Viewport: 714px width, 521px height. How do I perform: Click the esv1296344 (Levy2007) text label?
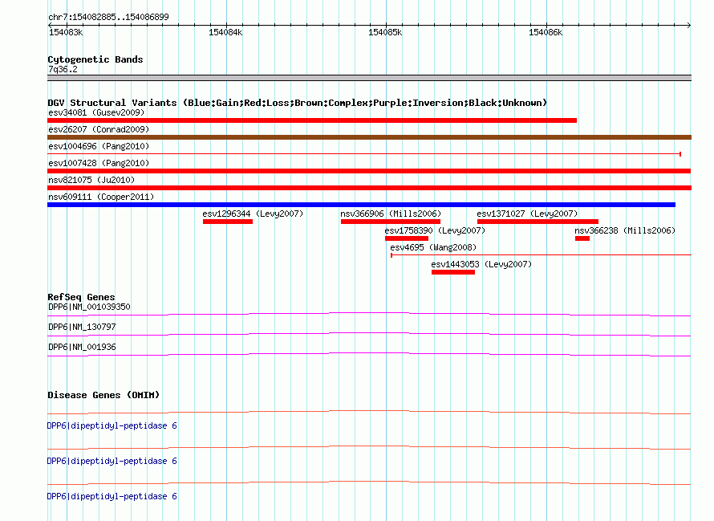click(x=253, y=214)
